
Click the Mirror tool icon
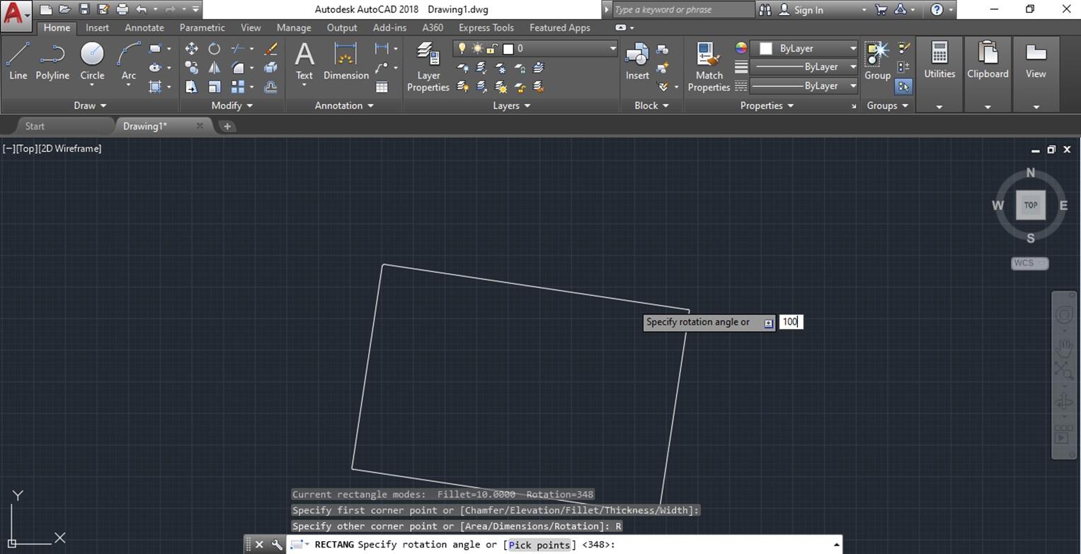(214, 68)
